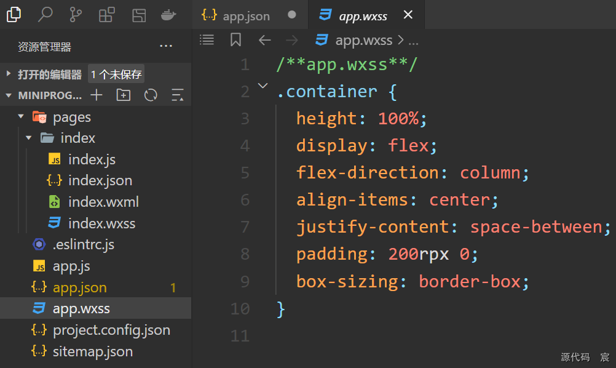Click line number 11 in gutter
This screenshot has height=368, width=616.
(x=240, y=336)
